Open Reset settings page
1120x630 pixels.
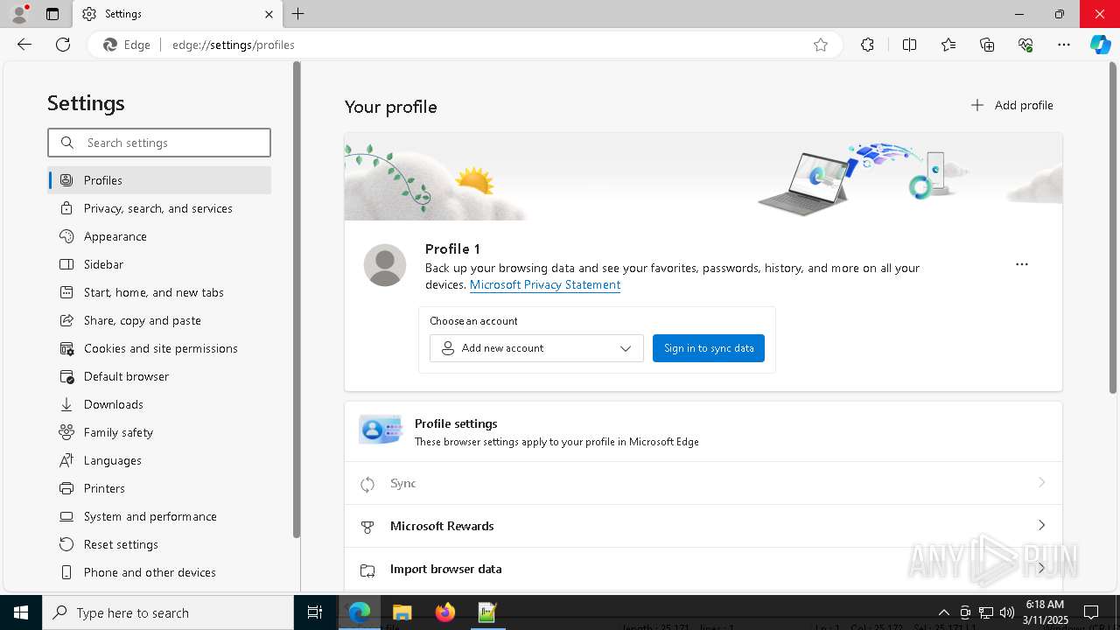[x=159, y=544]
